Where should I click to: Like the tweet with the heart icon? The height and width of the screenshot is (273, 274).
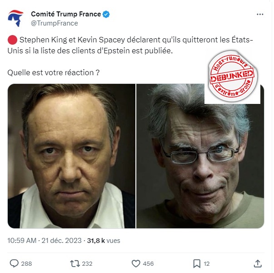coord(136,263)
